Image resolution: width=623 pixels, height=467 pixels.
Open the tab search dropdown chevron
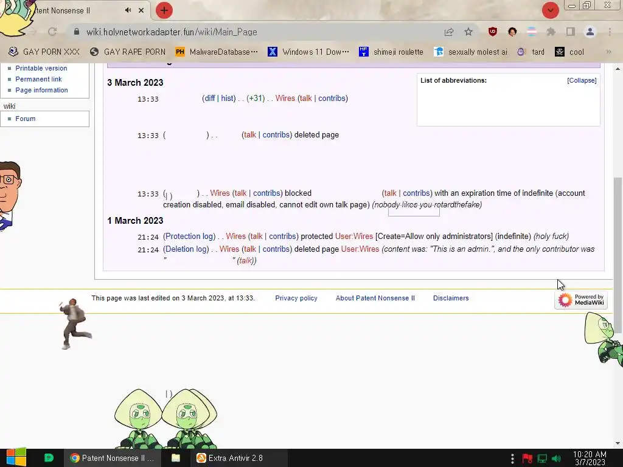550,10
